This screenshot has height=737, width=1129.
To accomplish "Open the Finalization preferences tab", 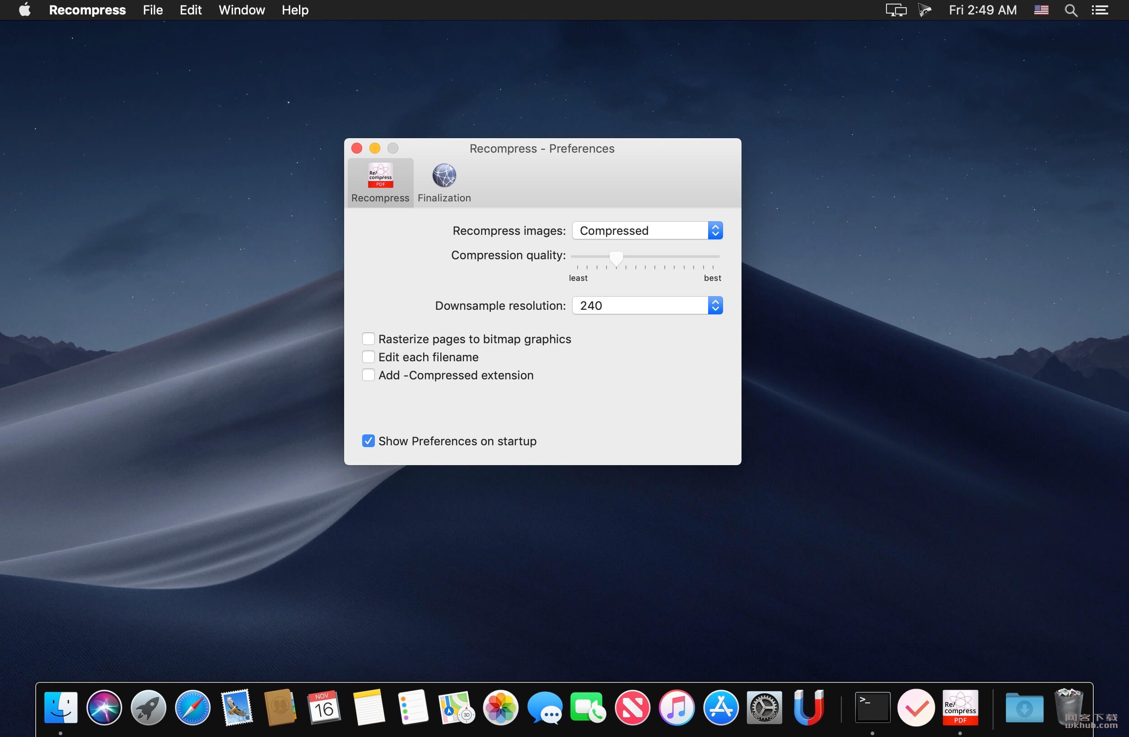I will click(x=444, y=182).
